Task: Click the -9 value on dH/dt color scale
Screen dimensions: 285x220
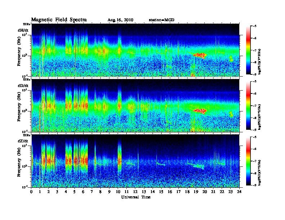Action: (x=255, y=74)
